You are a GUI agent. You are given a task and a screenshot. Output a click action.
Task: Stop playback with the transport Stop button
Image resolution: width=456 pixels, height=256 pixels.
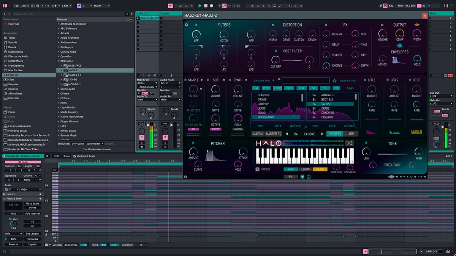pyautogui.click(x=206, y=6)
